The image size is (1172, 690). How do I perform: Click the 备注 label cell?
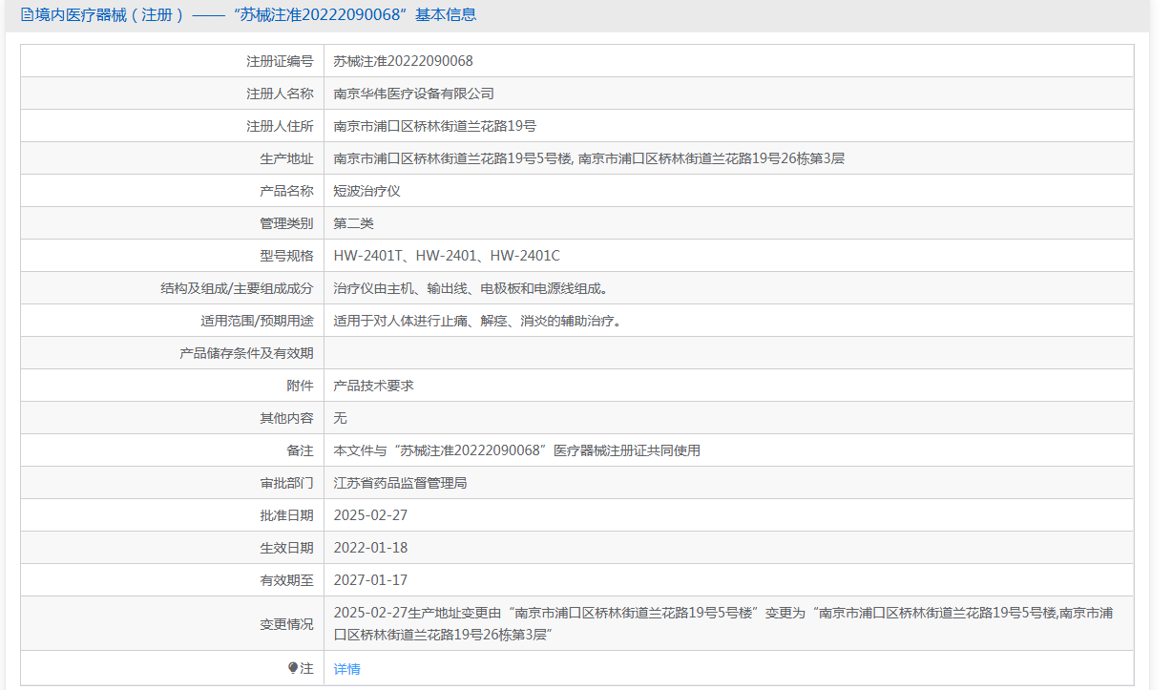pyautogui.click(x=173, y=450)
